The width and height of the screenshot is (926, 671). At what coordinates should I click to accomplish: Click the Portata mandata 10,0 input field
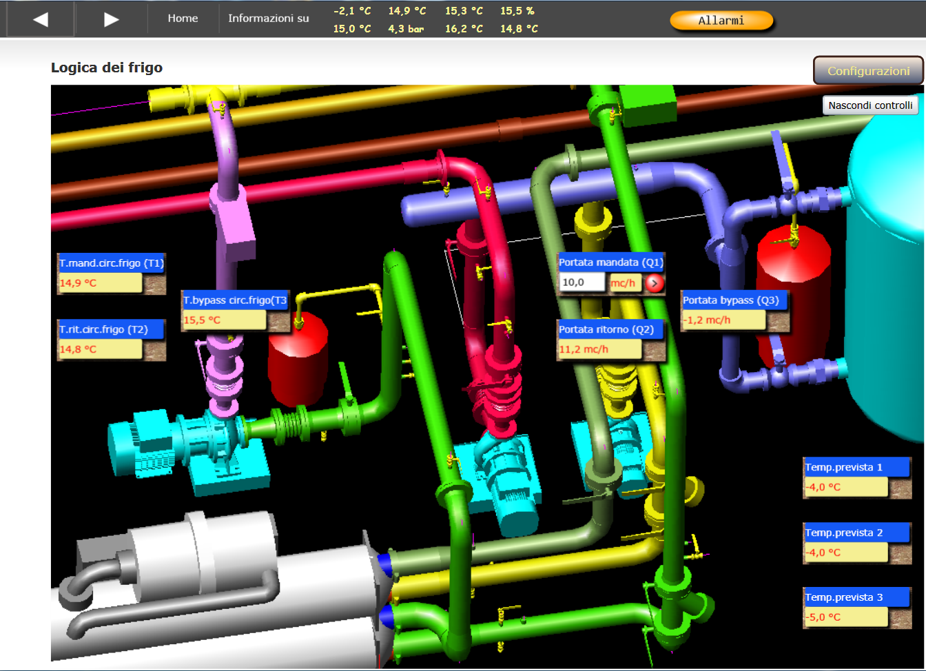pyautogui.click(x=582, y=282)
